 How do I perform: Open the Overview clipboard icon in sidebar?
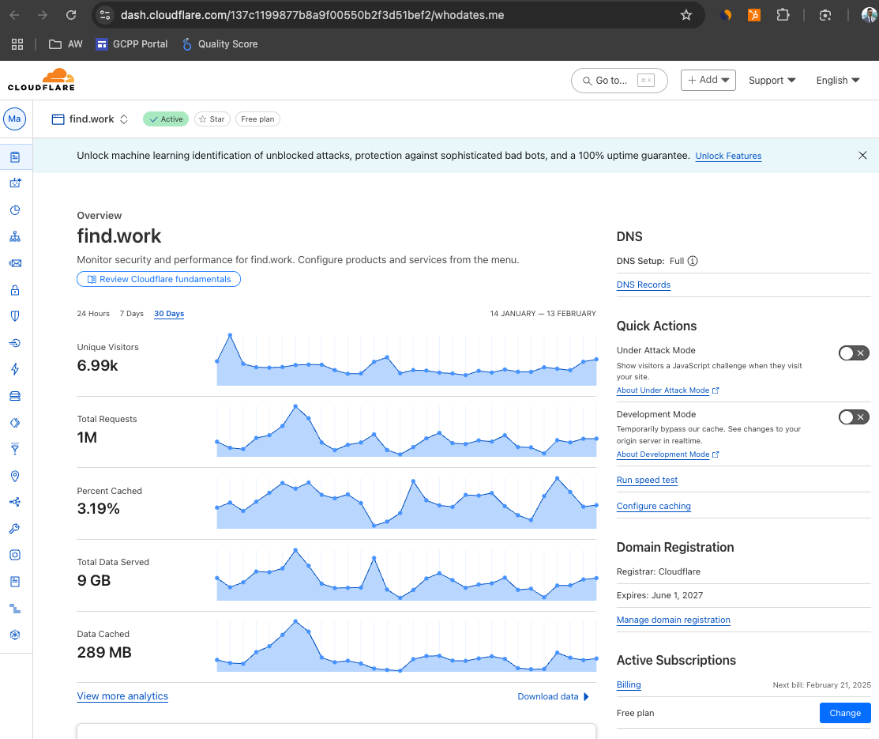point(15,157)
